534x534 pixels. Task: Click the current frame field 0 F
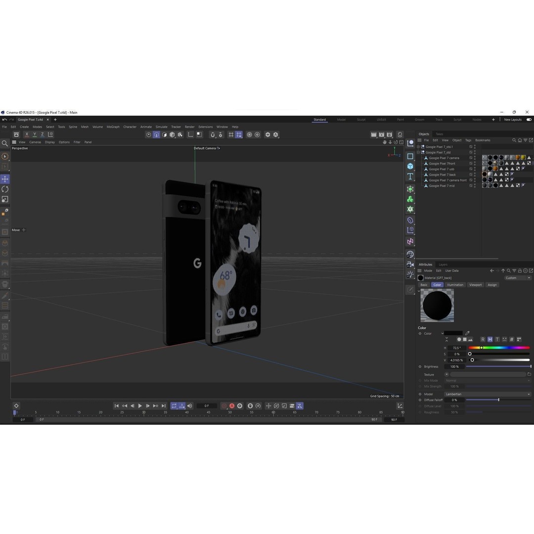(207, 405)
